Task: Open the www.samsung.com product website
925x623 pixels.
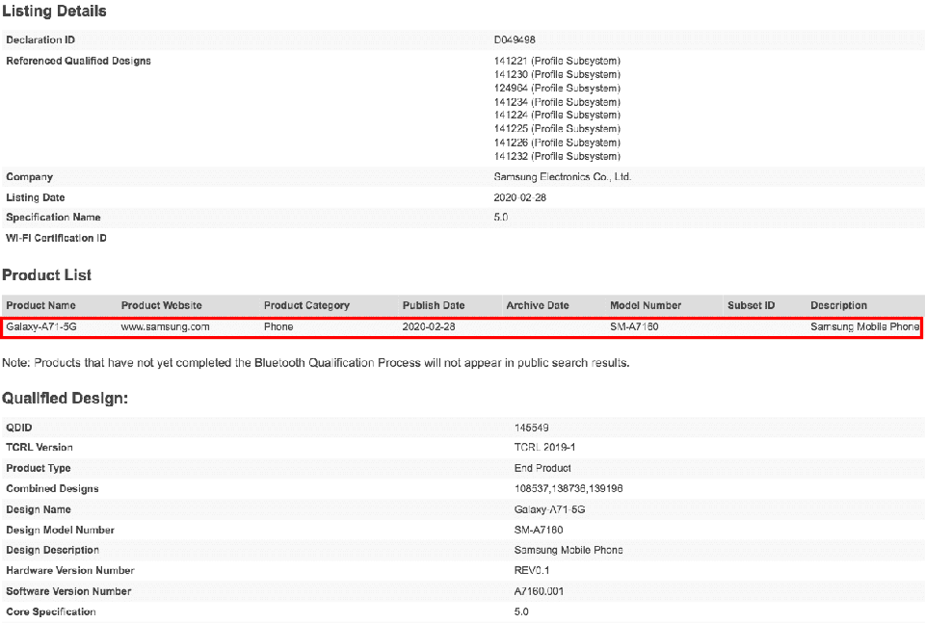Action: point(165,326)
